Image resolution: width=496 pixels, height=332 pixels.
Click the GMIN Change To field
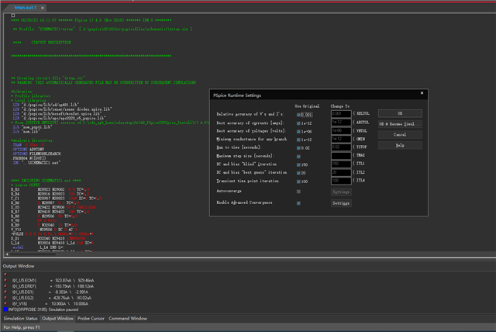click(x=341, y=139)
